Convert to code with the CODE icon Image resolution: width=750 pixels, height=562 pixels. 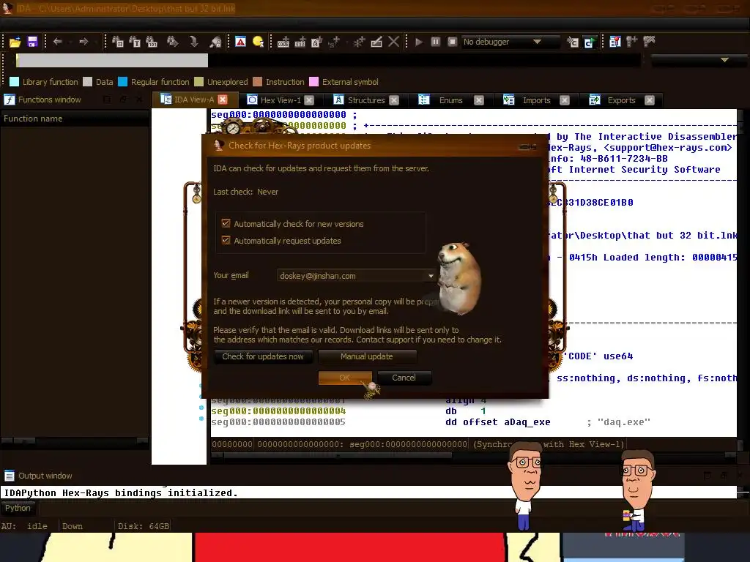pyautogui.click(x=283, y=42)
